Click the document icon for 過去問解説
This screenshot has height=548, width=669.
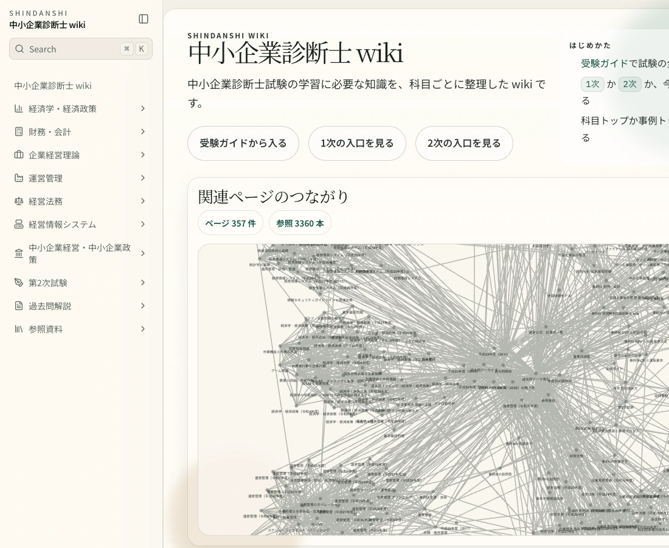19,306
